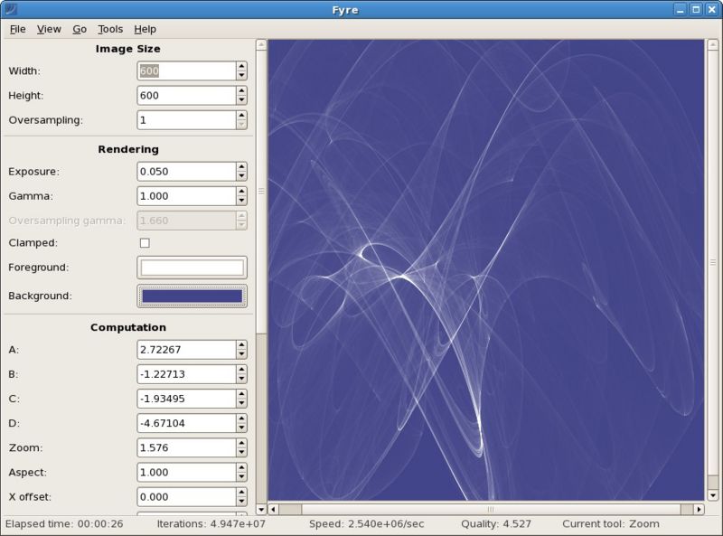Increase Zoom with the up arrow
Image resolution: width=723 pixels, height=536 pixels.
point(241,443)
